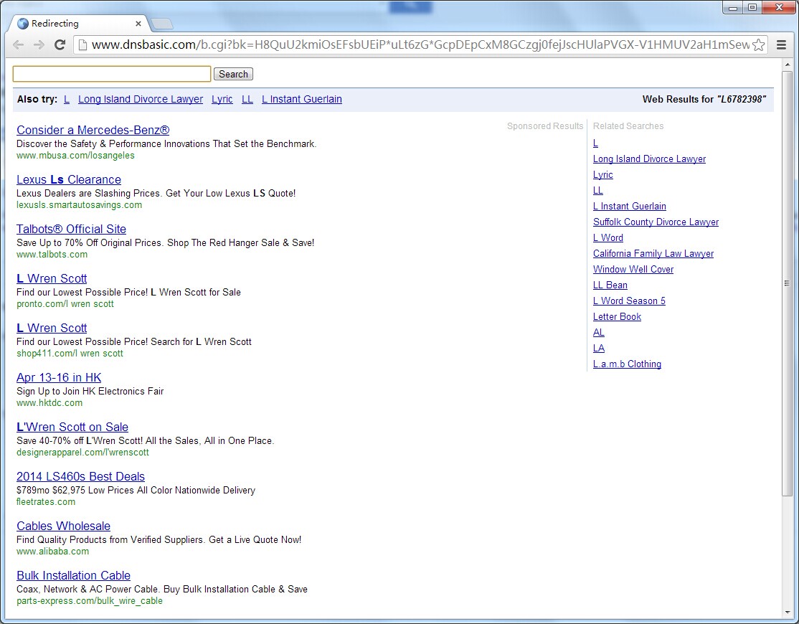Open 'L Word Season 5' related search
Image resolution: width=799 pixels, height=624 pixels.
(629, 301)
